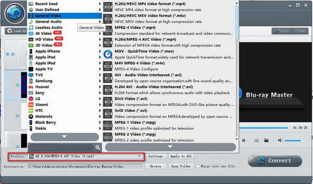The height and width of the screenshot is (184, 313).
Task: Toggle the checkbox beside the bottom video item
Action: (x=18, y=147)
